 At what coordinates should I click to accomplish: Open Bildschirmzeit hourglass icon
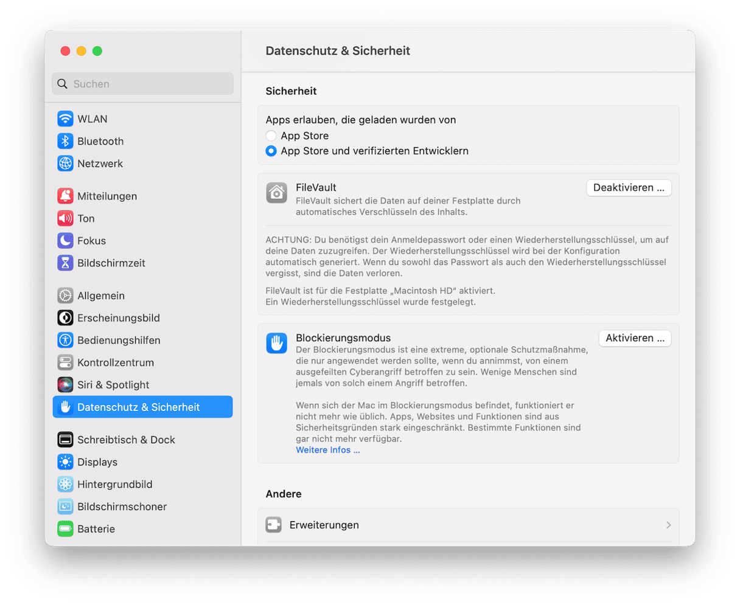click(65, 263)
